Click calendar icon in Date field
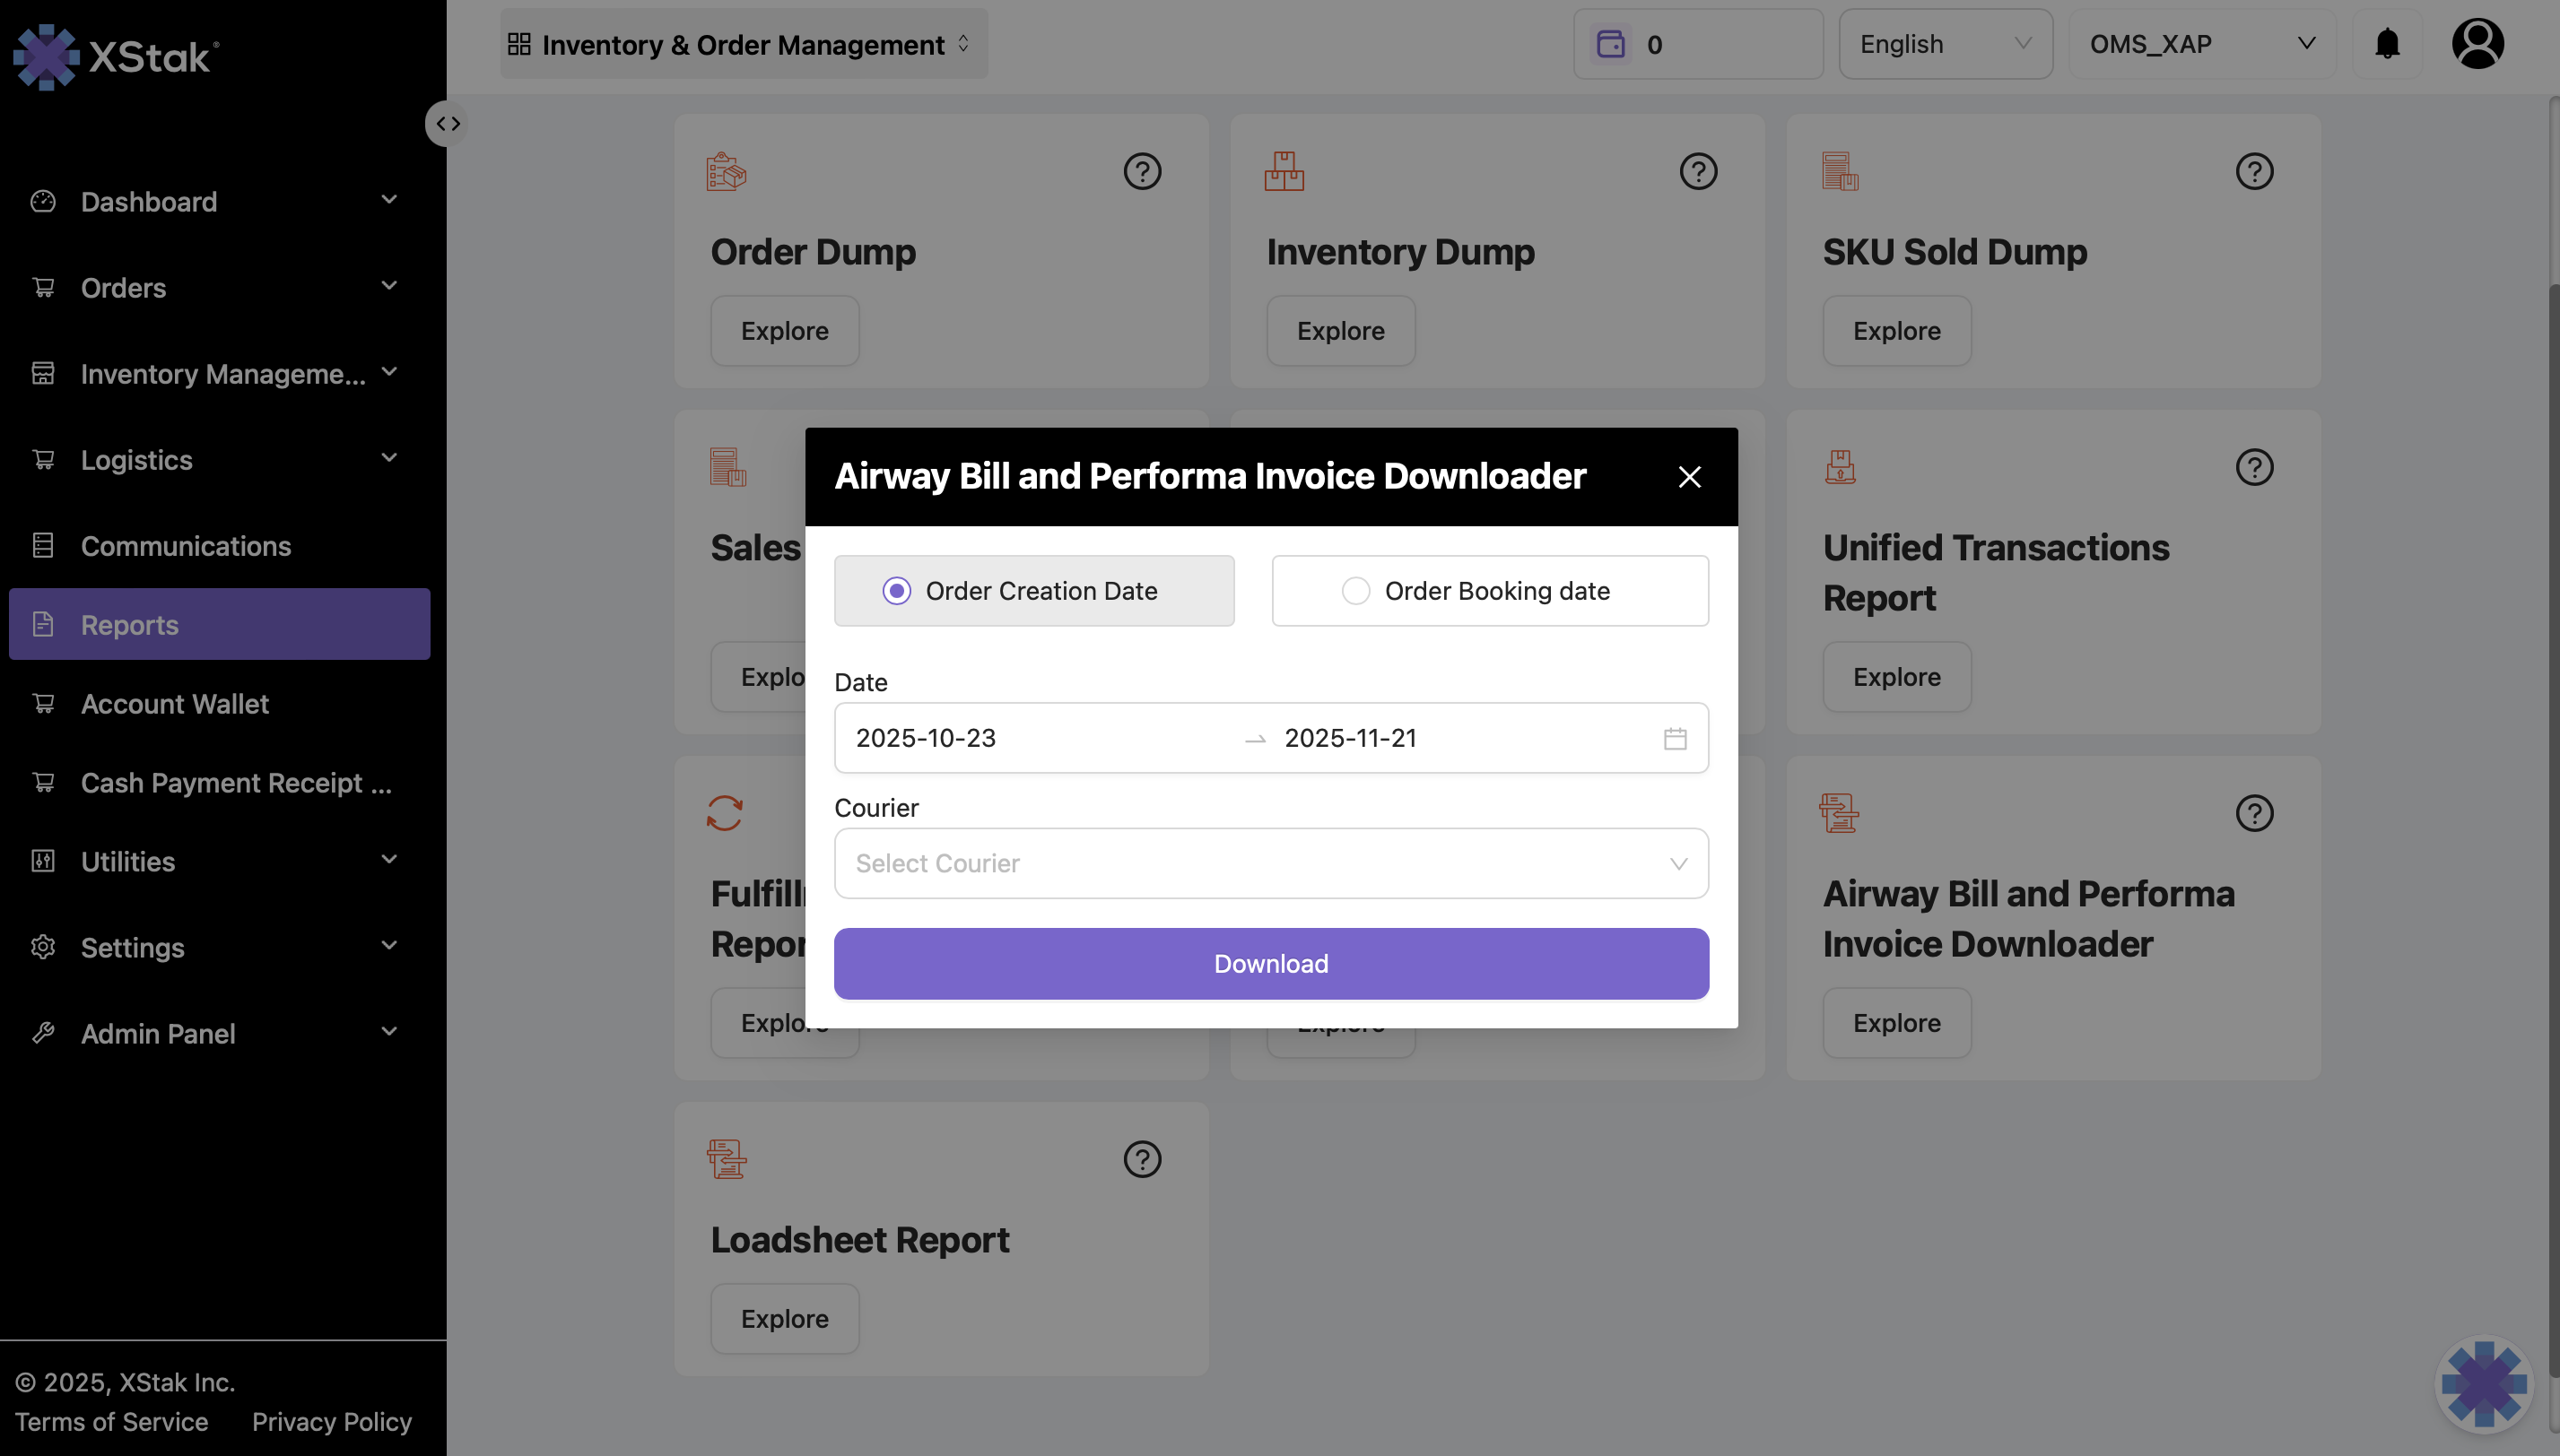Image resolution: width=2560 pixels, height=1456 pixels. pos(1675,738)
